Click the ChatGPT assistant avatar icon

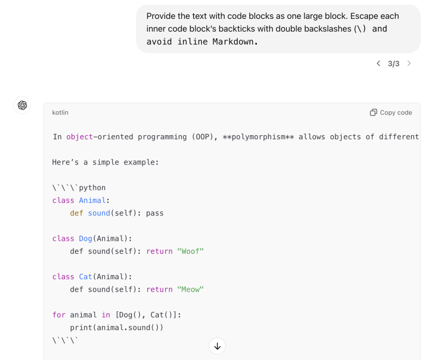coord(22,105)
